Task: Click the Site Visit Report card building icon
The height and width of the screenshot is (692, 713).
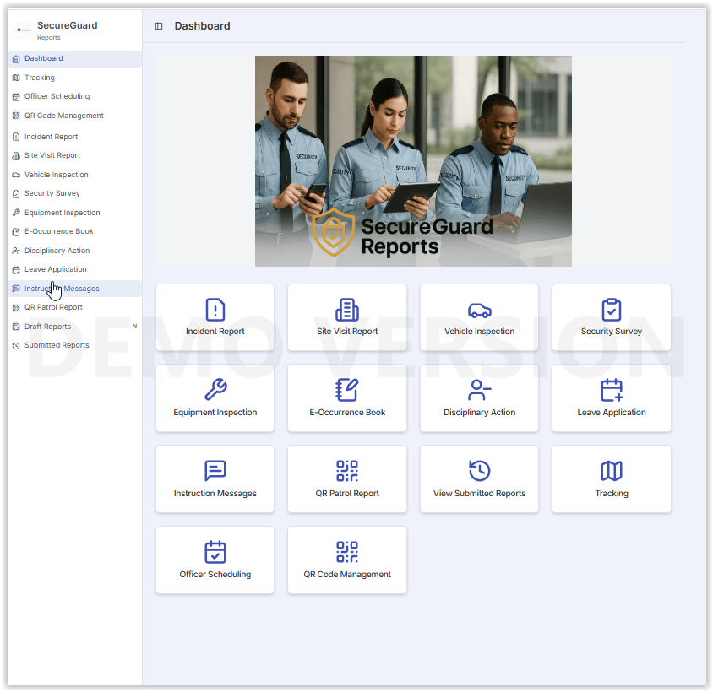Action: (x=347, y=310)
